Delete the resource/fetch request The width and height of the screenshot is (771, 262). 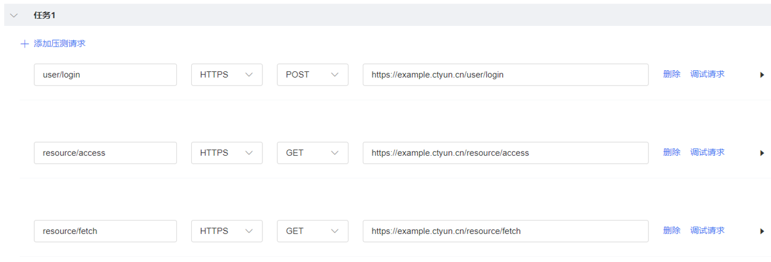pyautogui.click(x=672, y=231)
